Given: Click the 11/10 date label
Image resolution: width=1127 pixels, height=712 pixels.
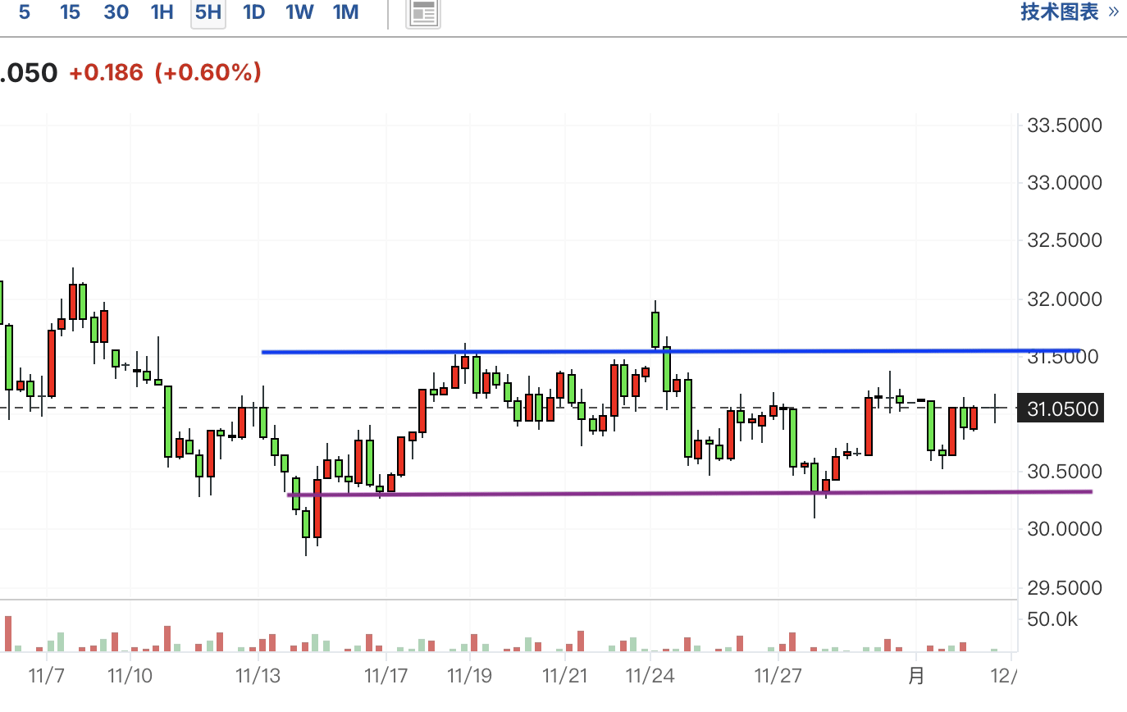Looking at the screenshot, I should (x=130, y=676).
